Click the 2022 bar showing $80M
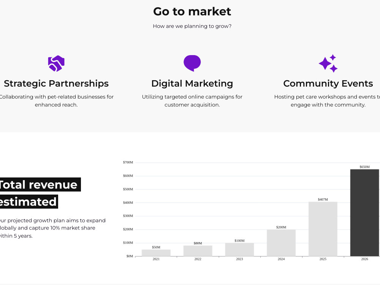Screen dimensions: 380x285 pyautogui.click(x=198, y=251)
